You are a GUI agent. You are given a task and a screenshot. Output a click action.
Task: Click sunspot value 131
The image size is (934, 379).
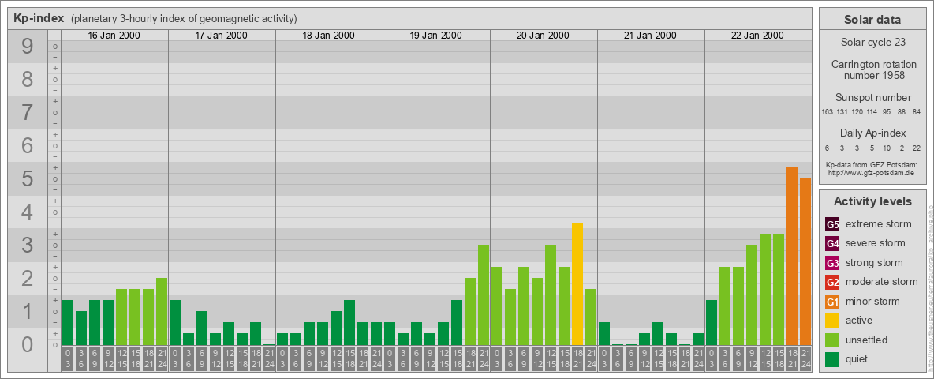tap(842, 112)
